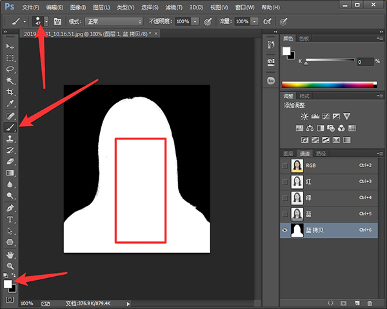The height and width of the screenshot is (309, 387).
Task: Select the Move tool
Action: coord(10,47)
